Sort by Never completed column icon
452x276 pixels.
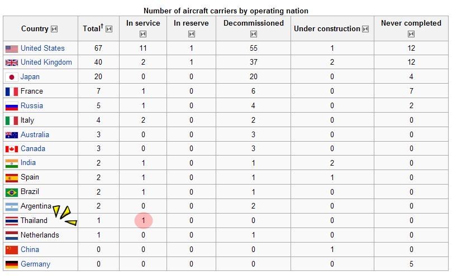click(411, 34)
